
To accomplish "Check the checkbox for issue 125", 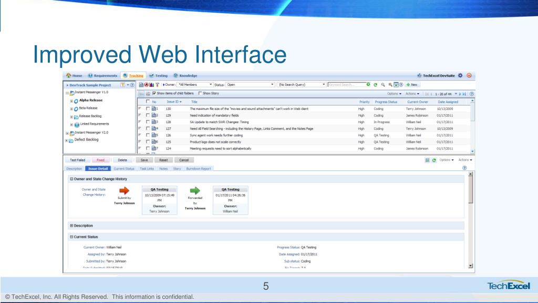I will (148, 142).
